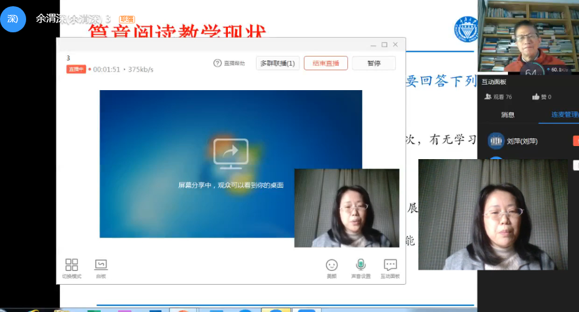The image size is (579, 312).
Task: Click the 赞 thumbs-up icon
Action: pyautogui.click(x=535, y=97)
